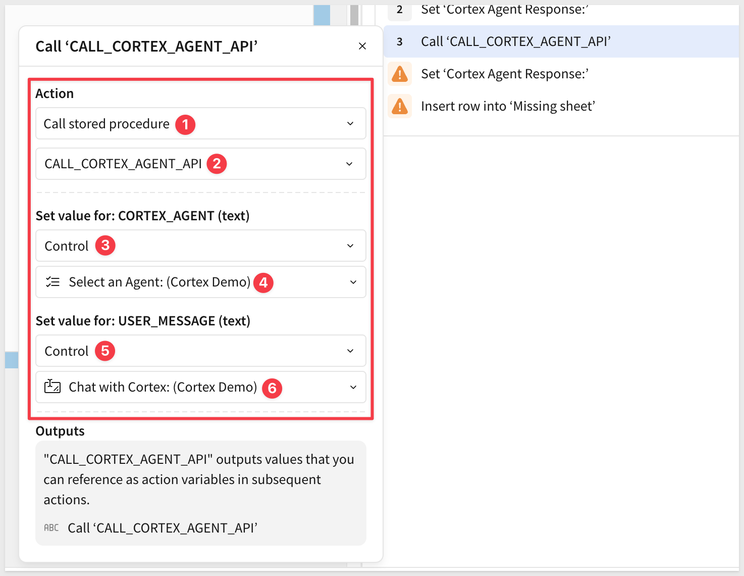Click red annotation badge number 6
Screen dimensions: 744x576
pyautogui.click(x=272, y=388)
